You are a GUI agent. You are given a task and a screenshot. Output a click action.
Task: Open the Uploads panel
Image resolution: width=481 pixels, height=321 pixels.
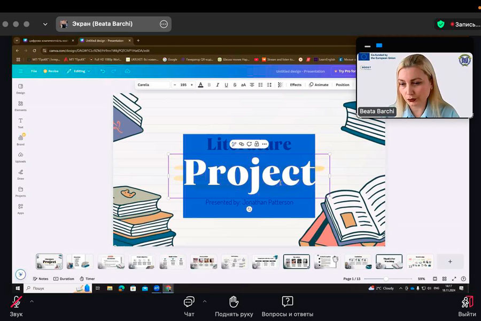pyautogui.click(x=20, y=157)
